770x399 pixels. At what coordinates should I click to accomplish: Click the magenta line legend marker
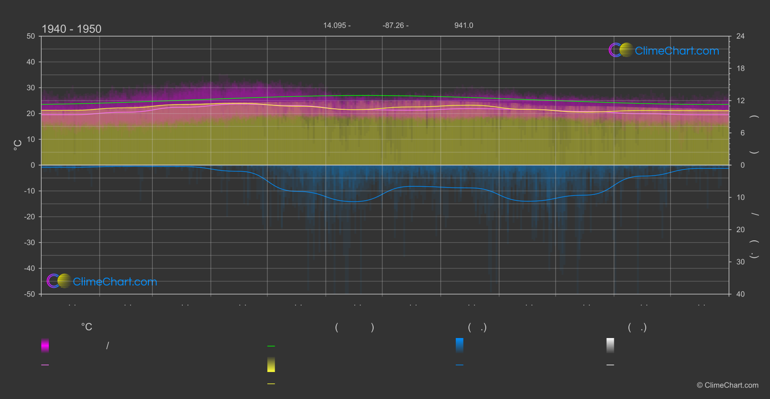coord(45,365)
